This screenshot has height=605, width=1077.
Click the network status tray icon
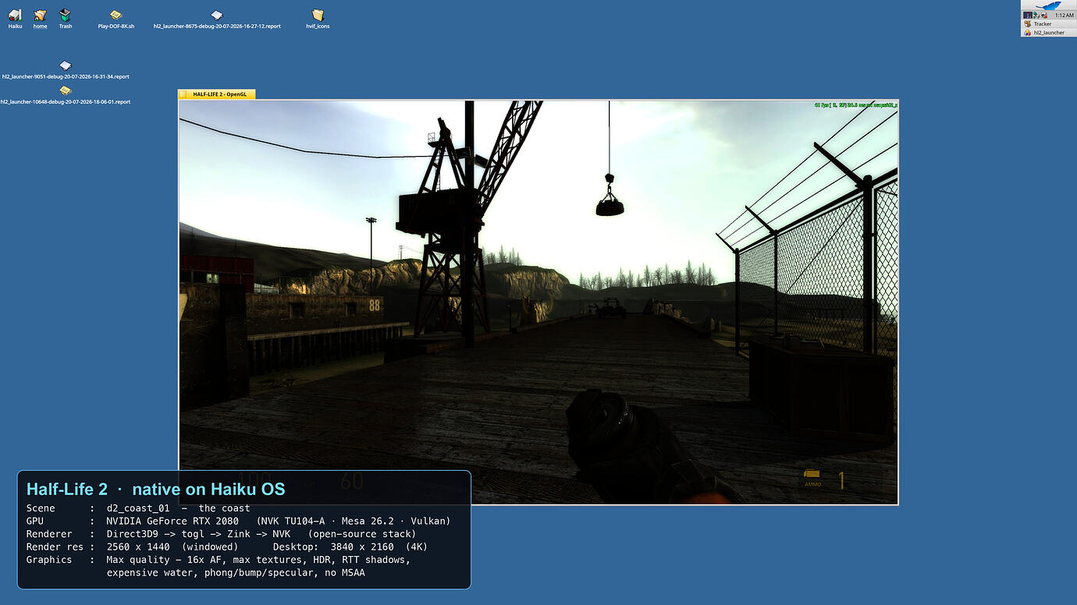1037,15
